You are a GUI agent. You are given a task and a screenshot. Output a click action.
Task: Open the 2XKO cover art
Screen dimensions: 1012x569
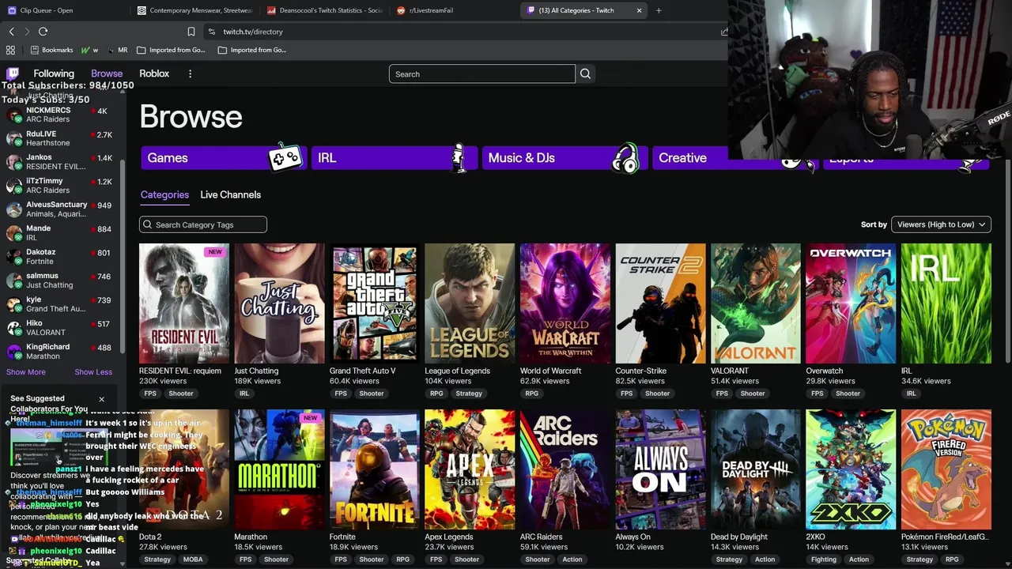(x=851, y=469)
